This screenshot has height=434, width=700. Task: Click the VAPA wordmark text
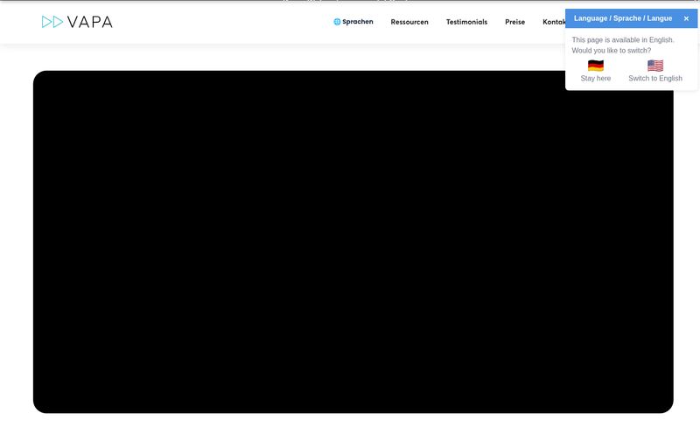coord(90,22)
